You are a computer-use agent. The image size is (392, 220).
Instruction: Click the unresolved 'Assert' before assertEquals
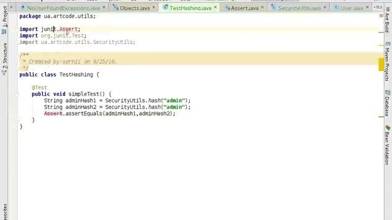pos(53,114)
